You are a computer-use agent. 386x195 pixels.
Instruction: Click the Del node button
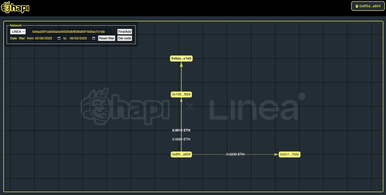[x=124, y=38]
